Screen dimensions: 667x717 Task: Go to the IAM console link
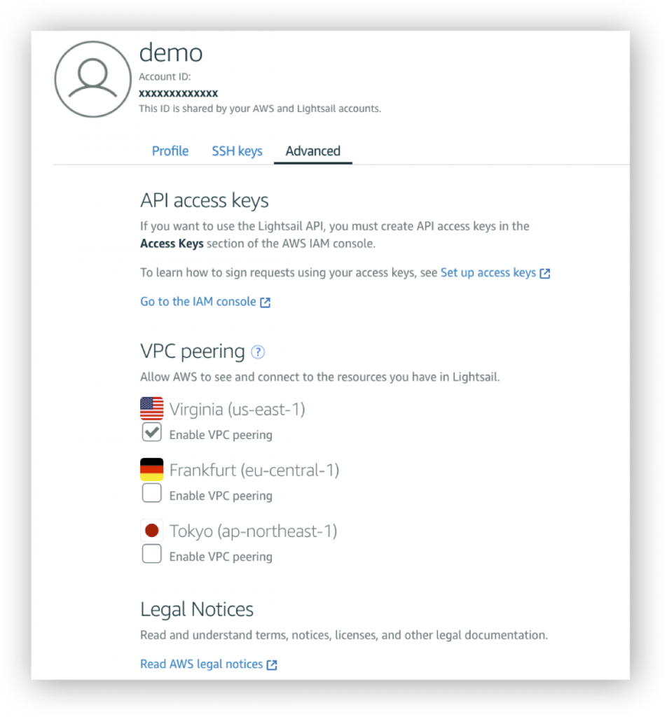click(198, 302)
